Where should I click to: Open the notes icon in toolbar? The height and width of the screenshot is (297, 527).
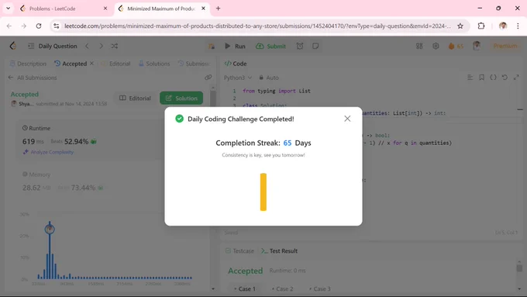click(315, 46)
